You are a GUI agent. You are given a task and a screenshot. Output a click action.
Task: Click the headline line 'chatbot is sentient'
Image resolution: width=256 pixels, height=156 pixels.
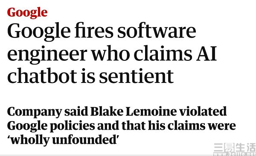(x=90, y=76)
